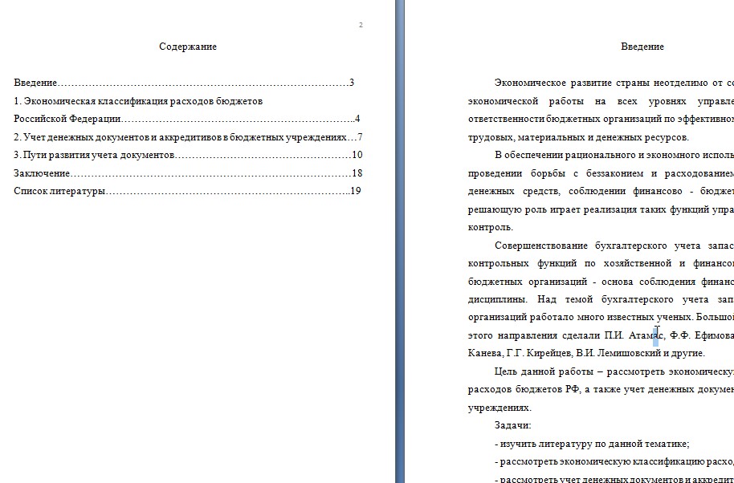This screenshot has height=483, width=734.
Task: Click the gray divider between the two pages
Action: click(400, 241)
